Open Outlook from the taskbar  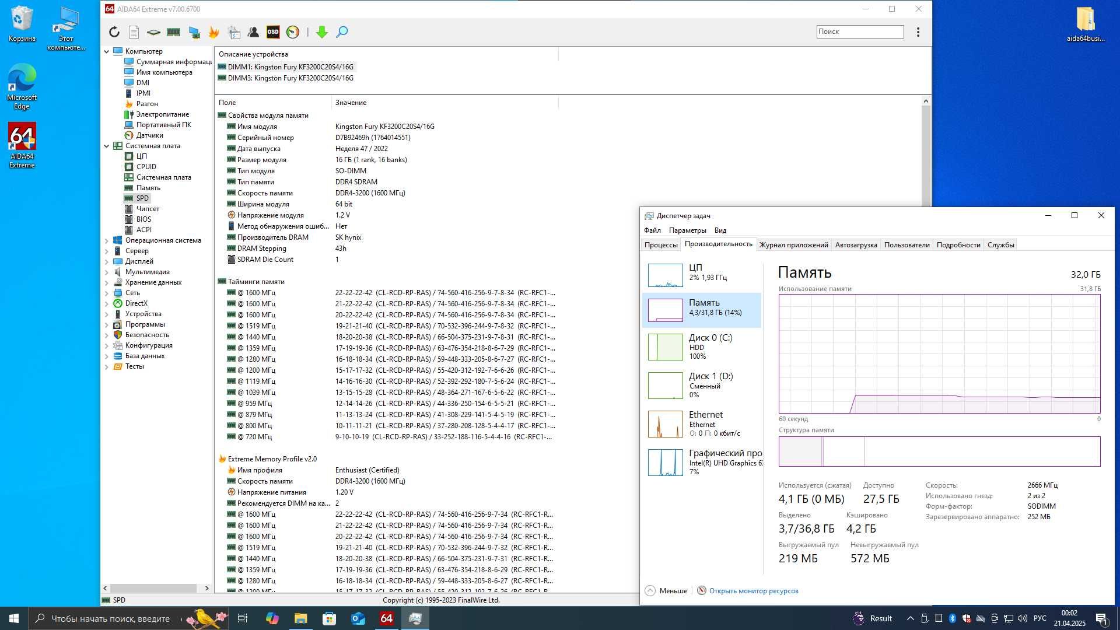click(x=358, y=618)
